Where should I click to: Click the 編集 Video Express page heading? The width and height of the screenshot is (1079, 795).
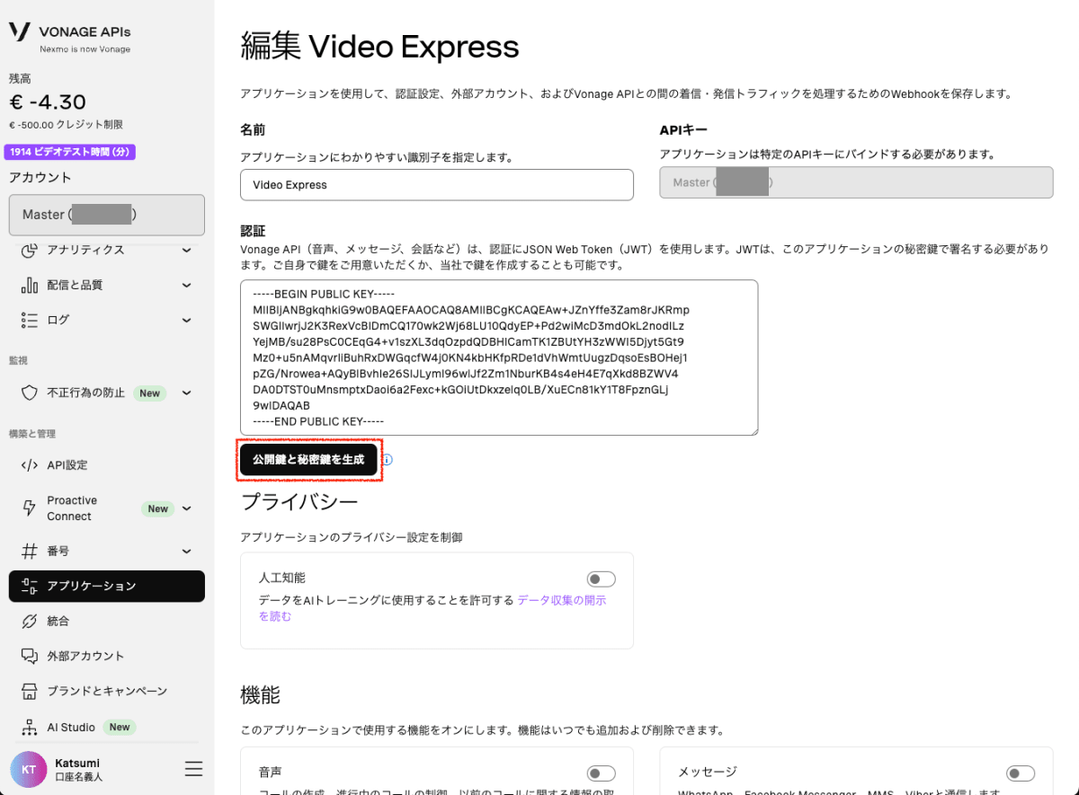379,47
